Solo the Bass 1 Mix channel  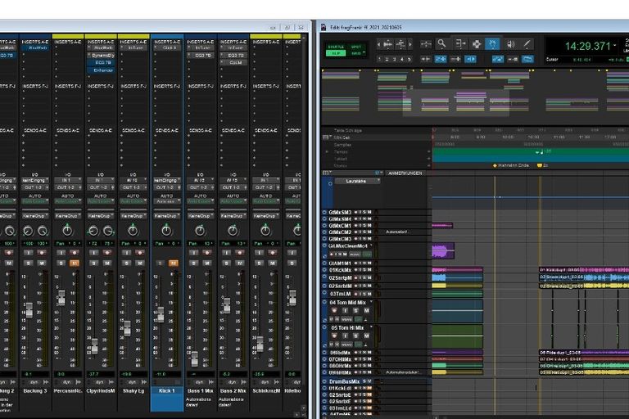point(193,263)
